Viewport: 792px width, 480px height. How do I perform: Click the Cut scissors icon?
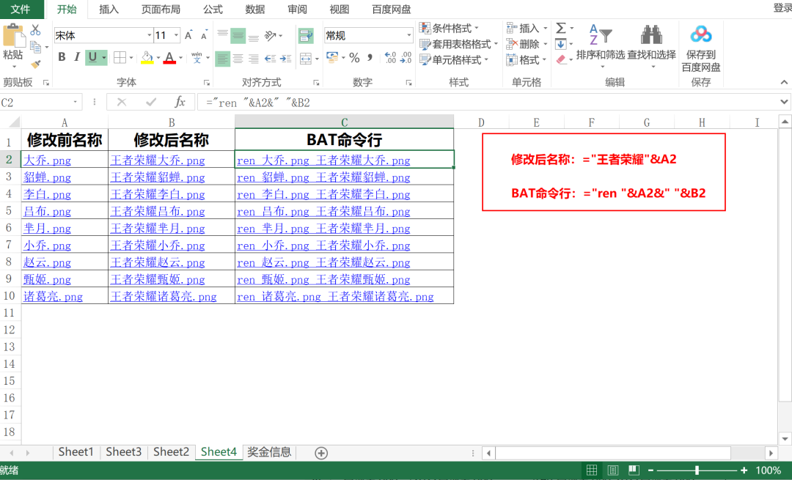point(35,30)
